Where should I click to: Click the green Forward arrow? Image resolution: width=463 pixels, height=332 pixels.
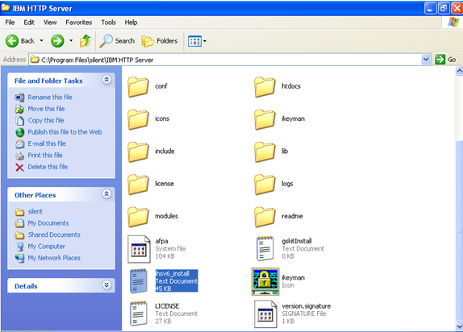(57, 41)
